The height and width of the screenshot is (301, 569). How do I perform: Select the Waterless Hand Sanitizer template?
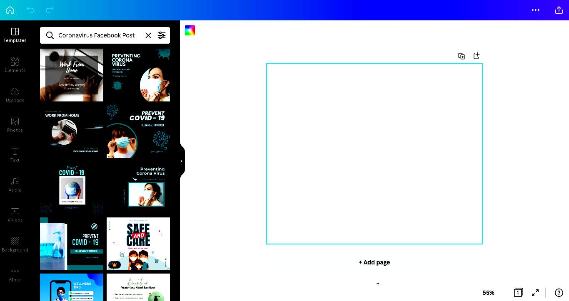[x=138, y=287]
